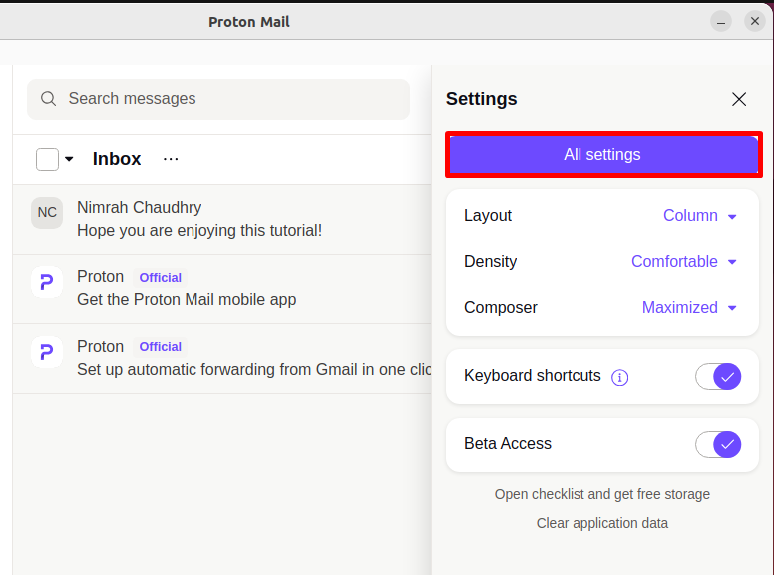Viewport: 774px width, 575px height.
Task: Click Open checklist and get free storage
Action: coord(602,494)
